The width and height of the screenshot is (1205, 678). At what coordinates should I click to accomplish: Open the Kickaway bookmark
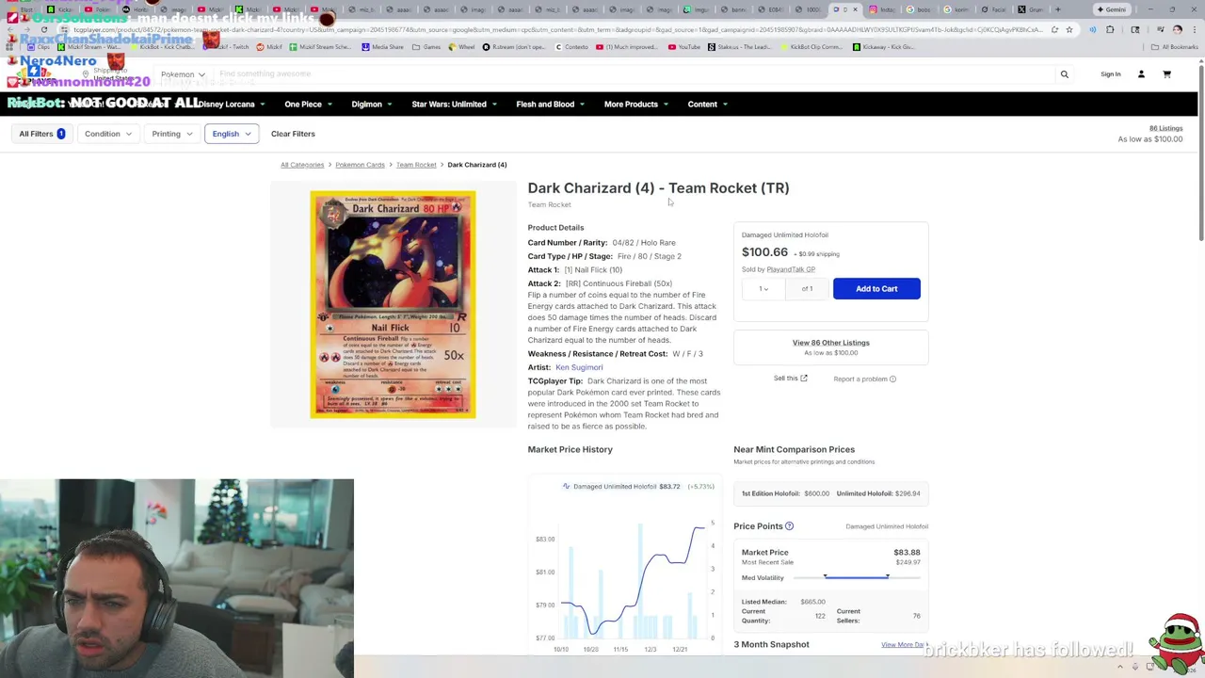(885, 46)
